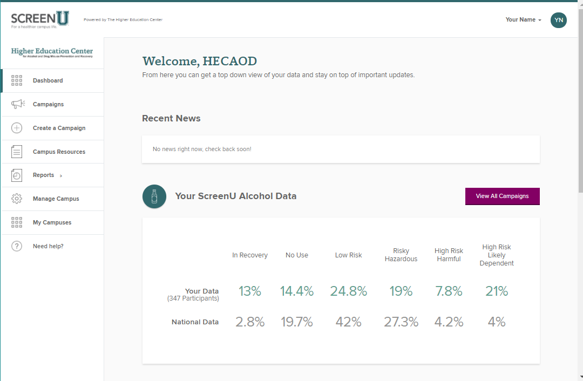
Task: Click the Need help question mark icon
Action: tap(17, 246)
